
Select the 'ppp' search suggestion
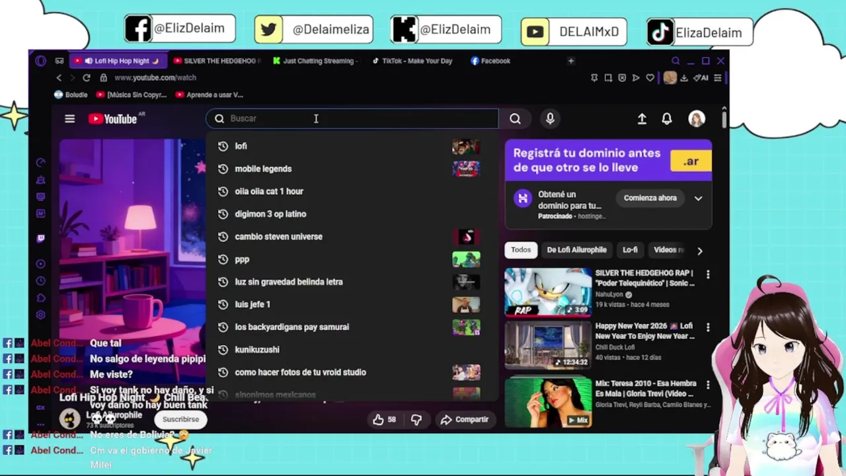click(352, 259)
